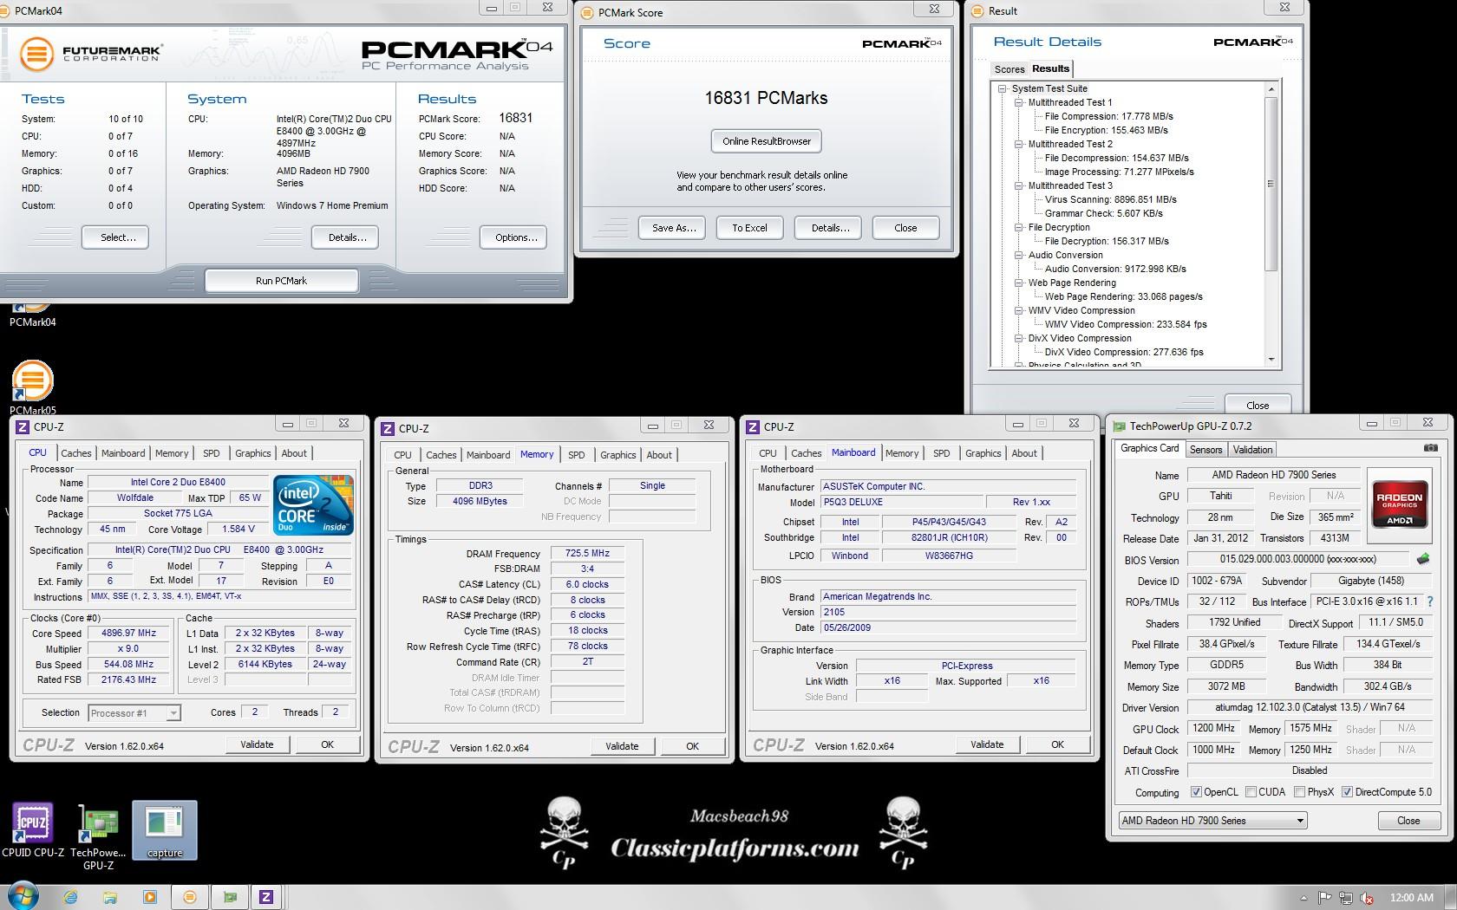The image size is (1457, 910).
Task: Click the Result tree scroll-up arrow
Action: pos(1271,88)
